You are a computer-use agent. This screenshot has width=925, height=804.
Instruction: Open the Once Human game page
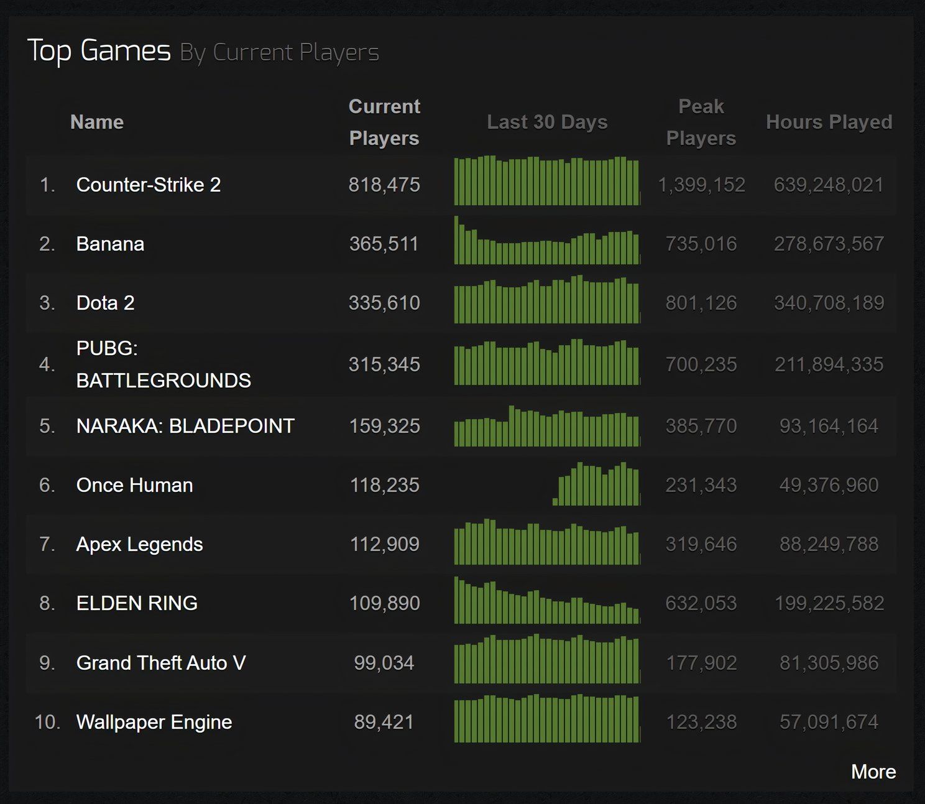tap(134, 485)
